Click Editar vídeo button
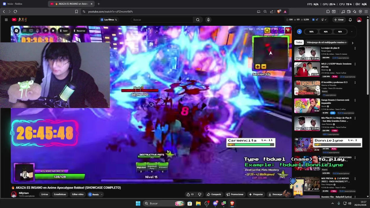The width and height of the screenshot is (370, 208). pos(77,194)
